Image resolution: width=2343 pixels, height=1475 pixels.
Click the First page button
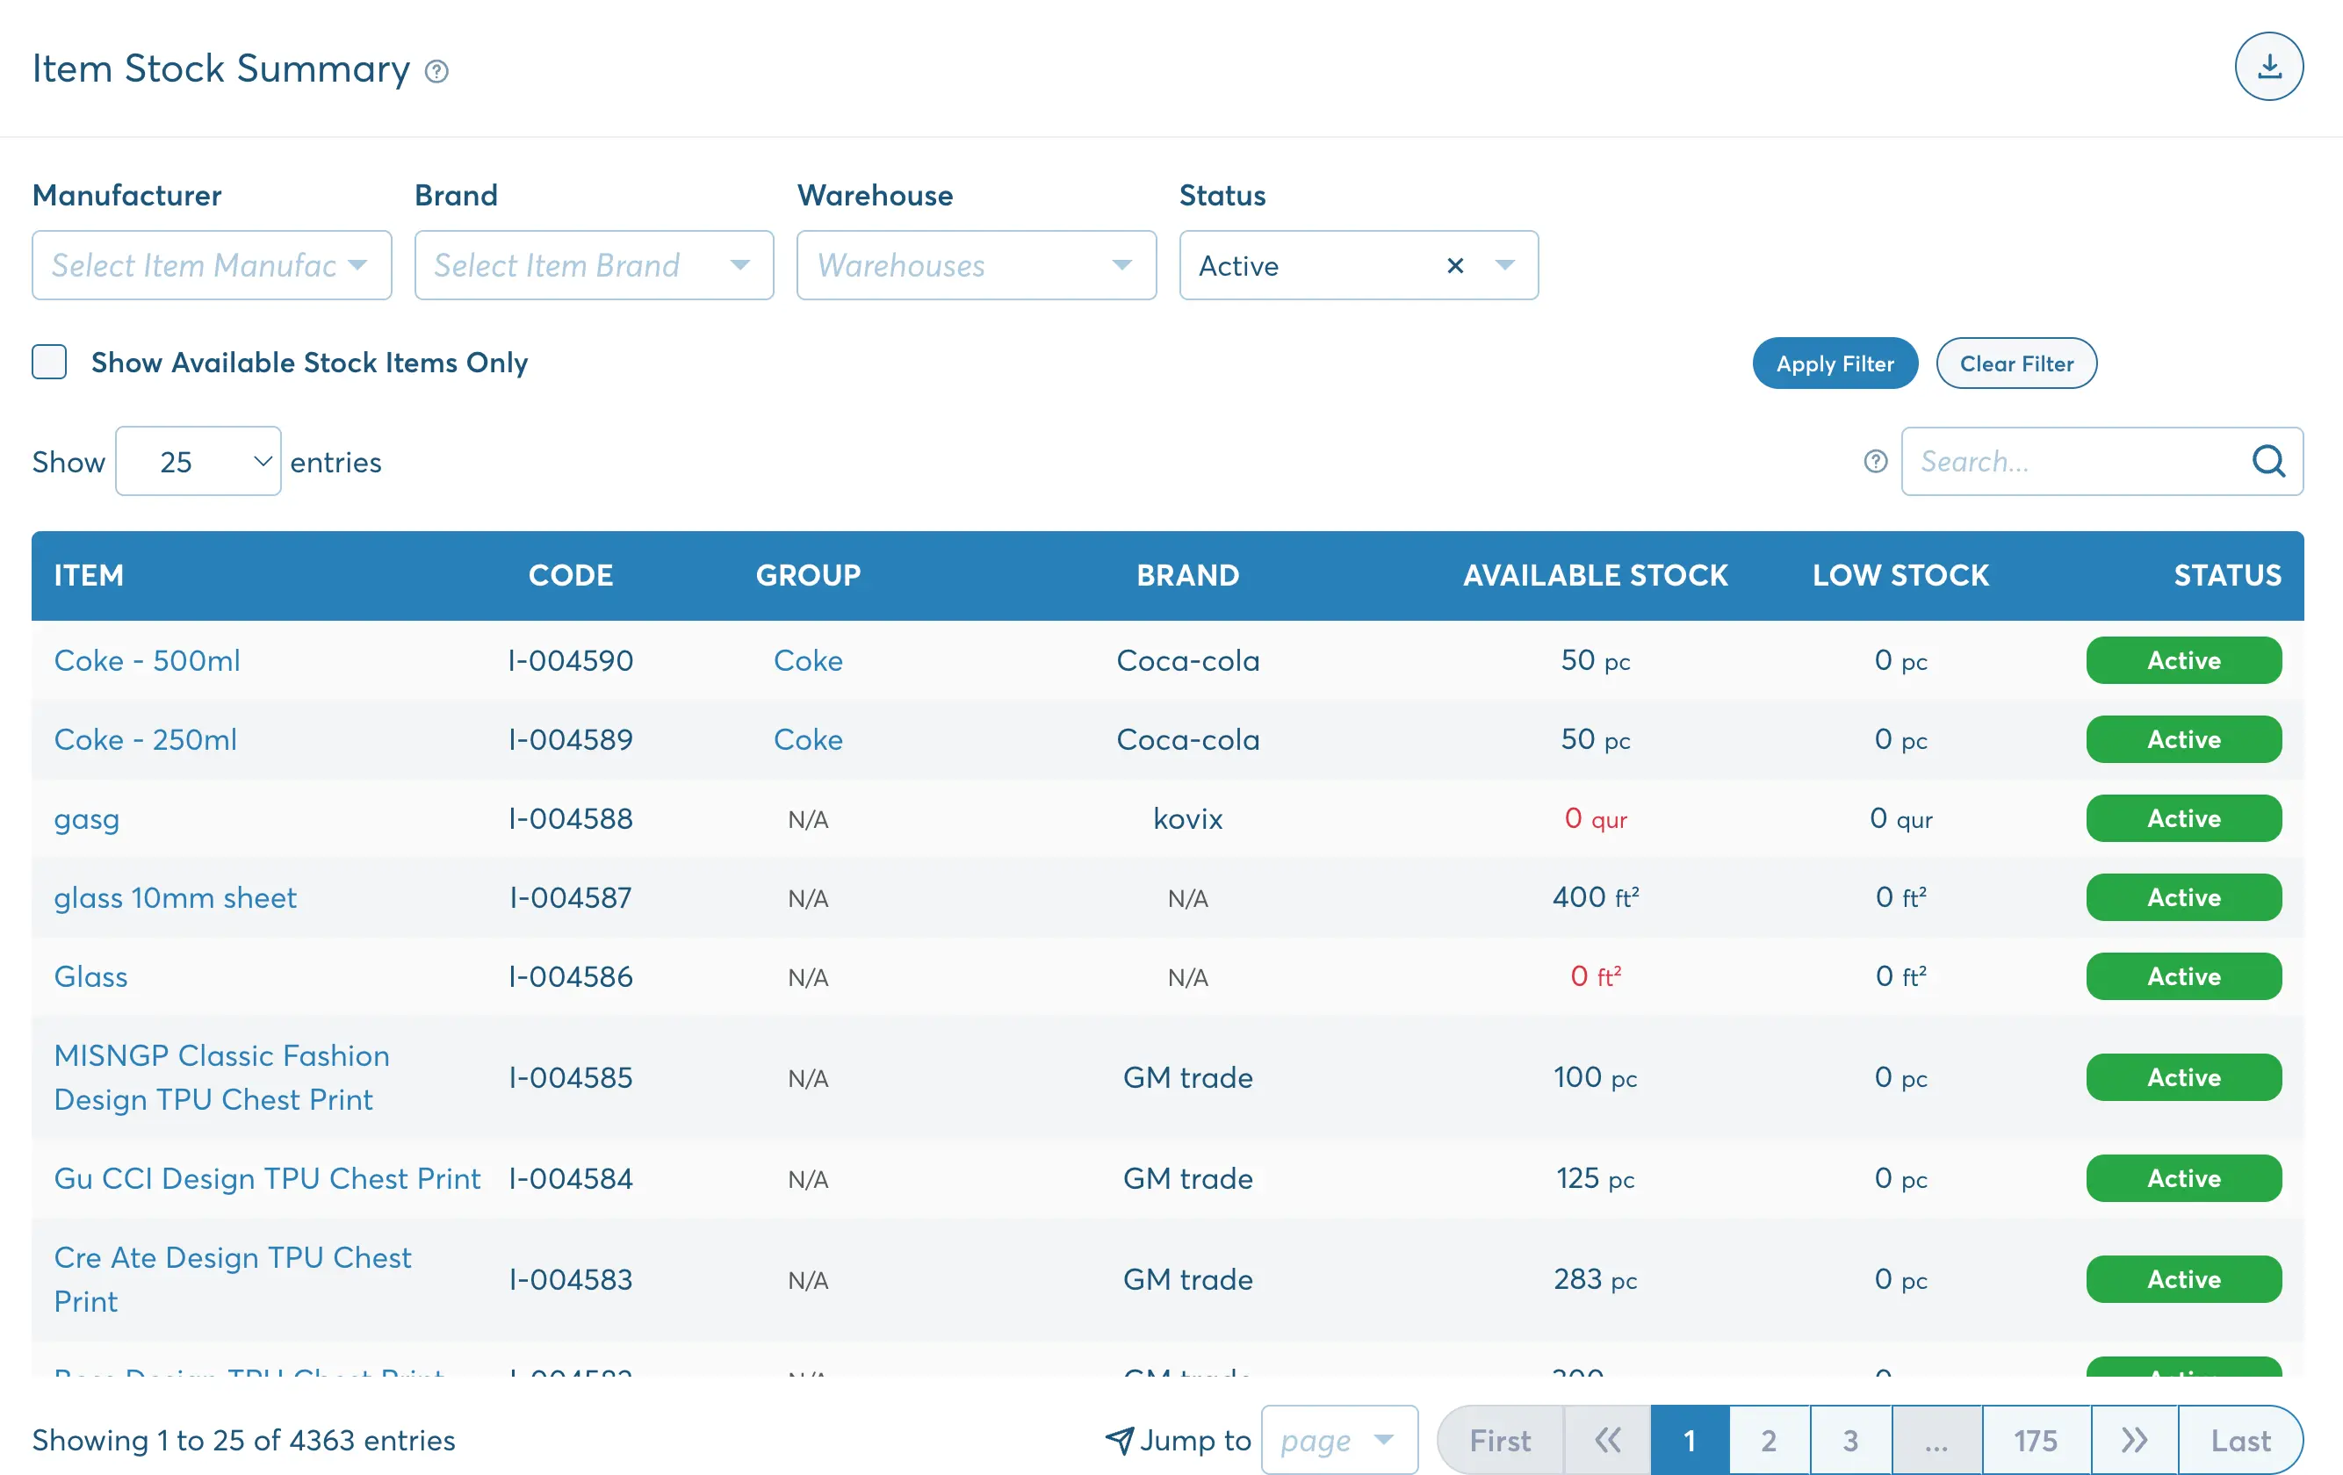(1499, 1439)
